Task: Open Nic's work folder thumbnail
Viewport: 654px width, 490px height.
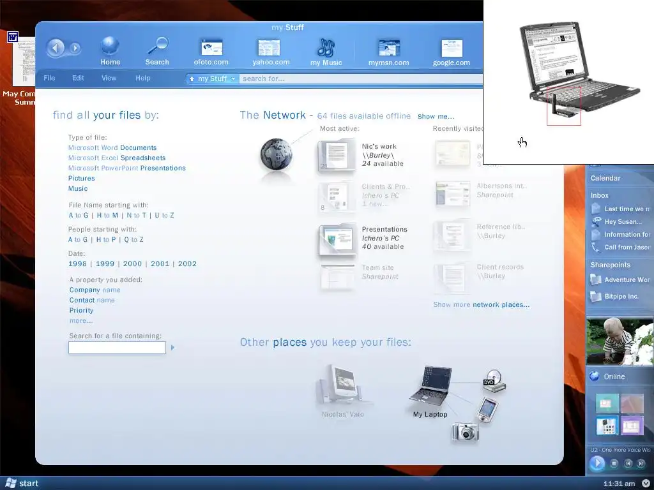Action: click(337, 155)
